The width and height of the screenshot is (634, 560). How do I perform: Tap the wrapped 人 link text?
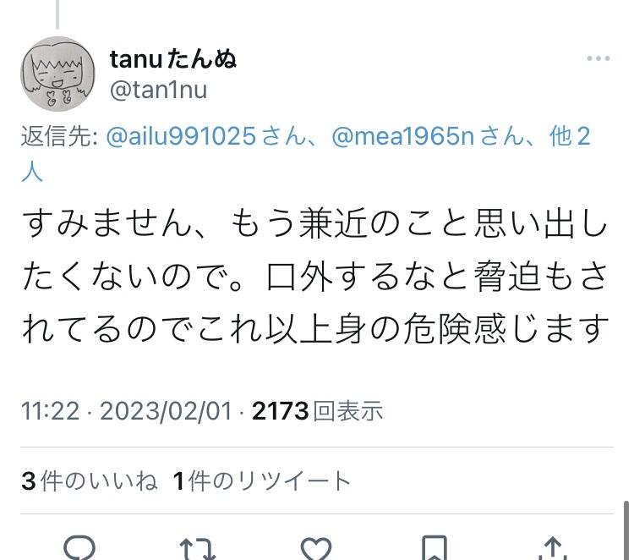point(32,172)
